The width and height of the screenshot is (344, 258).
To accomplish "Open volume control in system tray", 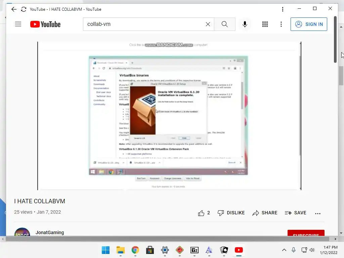I will click(312, 250).
